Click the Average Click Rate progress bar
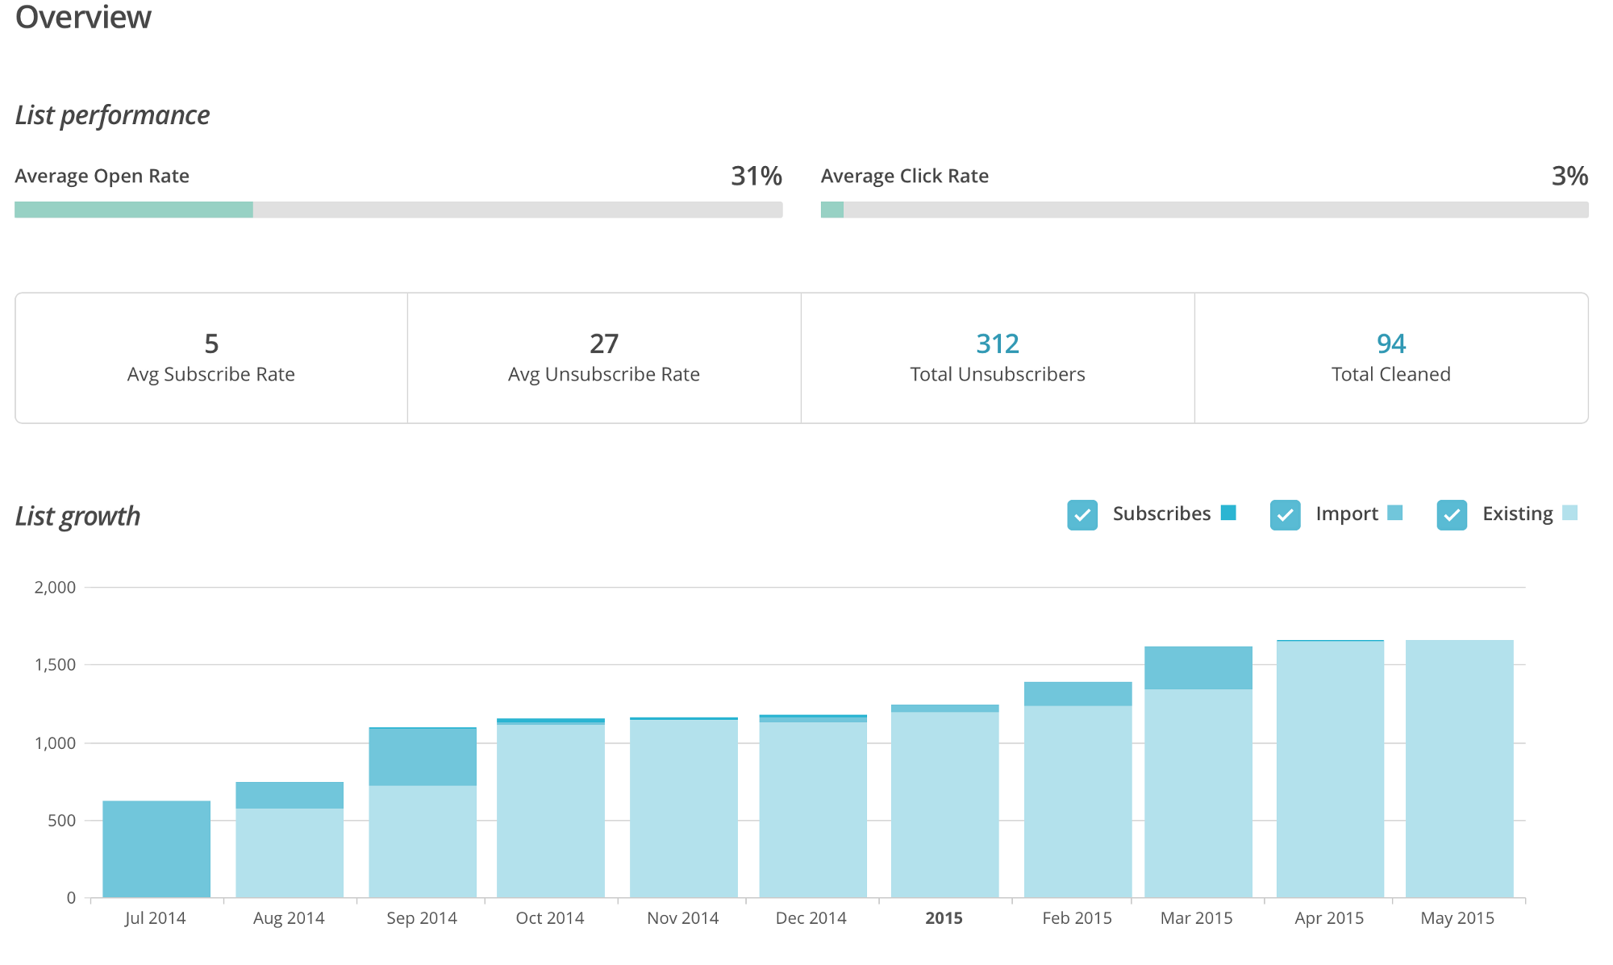 click(1204, 210)
